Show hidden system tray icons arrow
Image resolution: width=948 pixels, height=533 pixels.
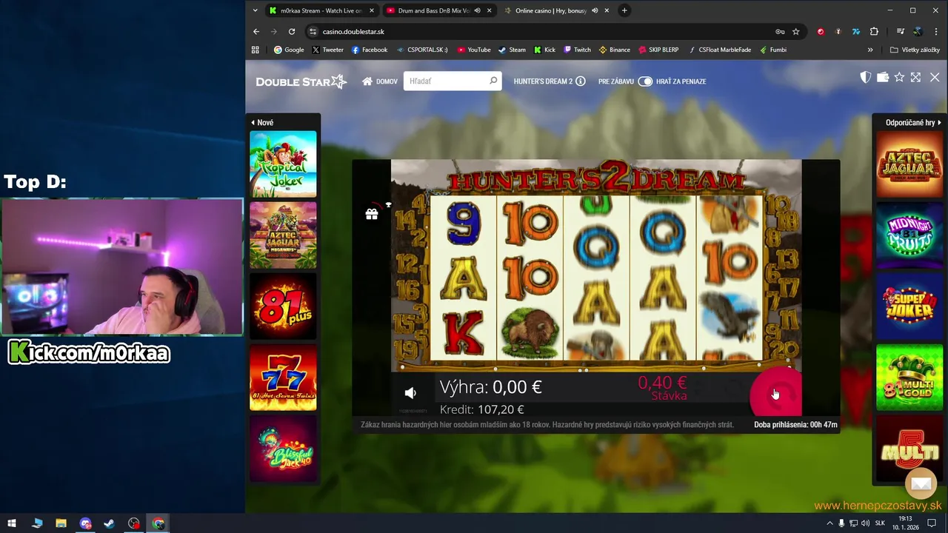(829, 523)
